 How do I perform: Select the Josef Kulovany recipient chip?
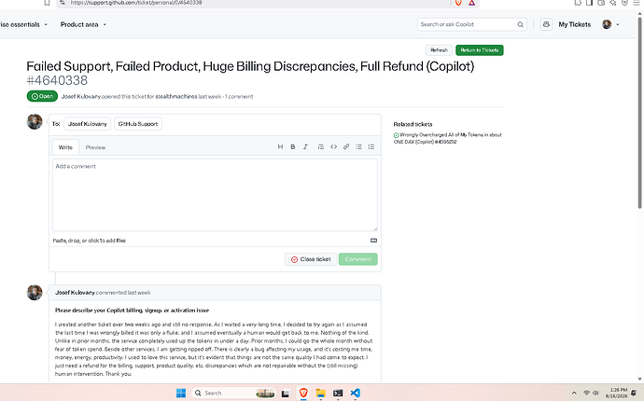click(x=87, y=123)
